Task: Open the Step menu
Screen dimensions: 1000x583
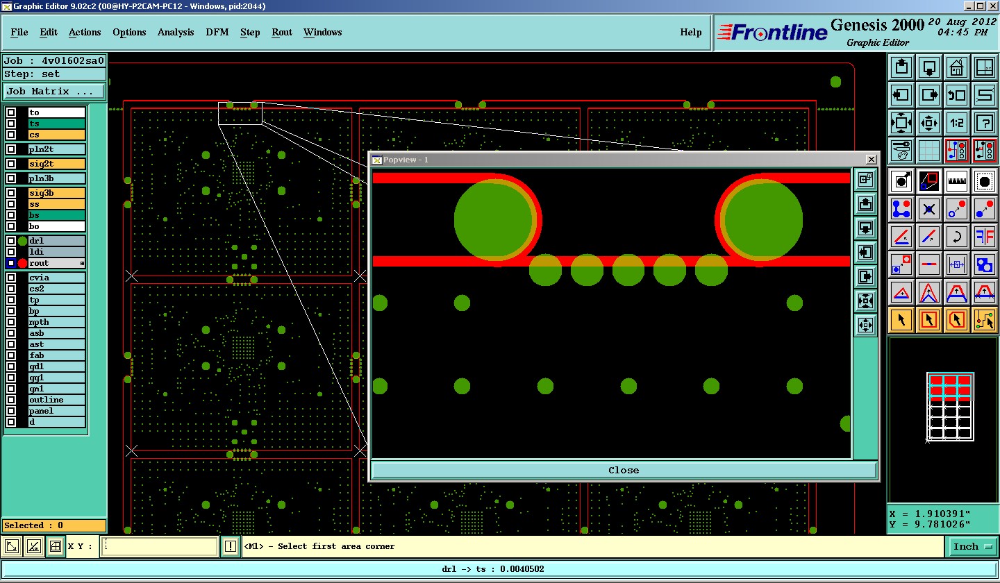Action: [x=250, y=32]
